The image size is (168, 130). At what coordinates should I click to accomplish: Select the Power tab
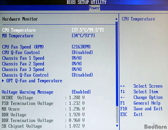point(94,8)
